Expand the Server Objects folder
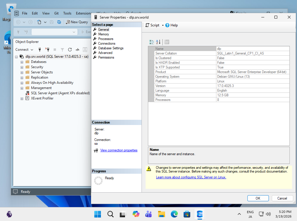 pos(22,72)
